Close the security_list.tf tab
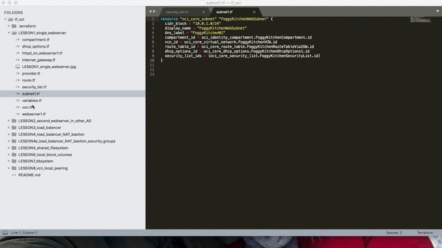Image resolution: width=442 pixels, height=248 pixels. click(x=204, y=12)
